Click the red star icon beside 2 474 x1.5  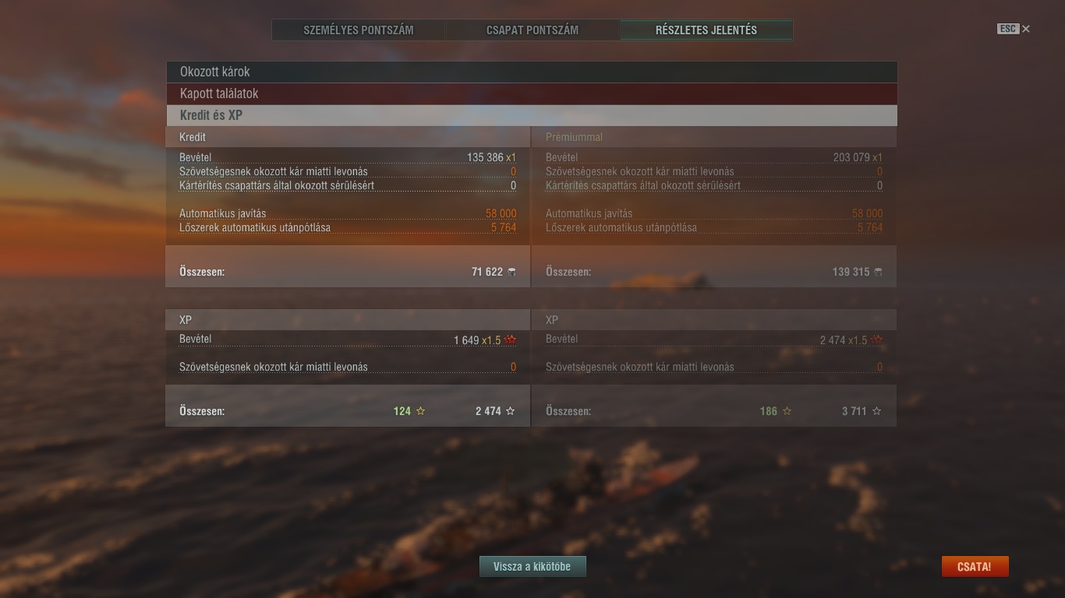(877, 340)
